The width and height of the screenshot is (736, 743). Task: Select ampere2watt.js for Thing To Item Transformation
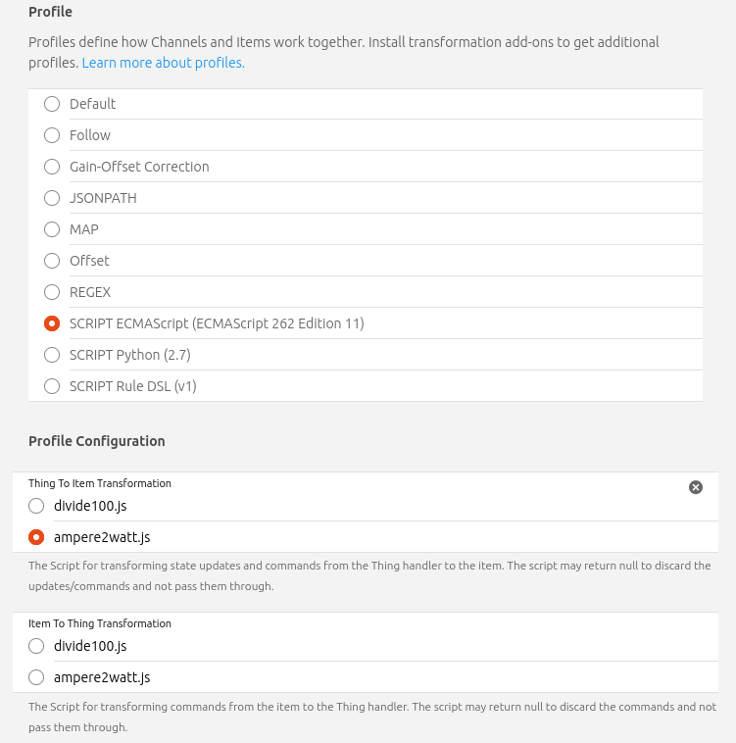pyautogui.click(x=36, y=537)
